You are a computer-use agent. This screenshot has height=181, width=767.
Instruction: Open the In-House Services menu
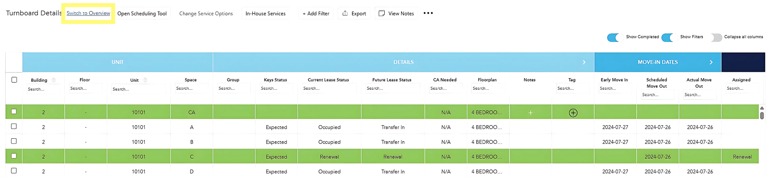[266, 14]
